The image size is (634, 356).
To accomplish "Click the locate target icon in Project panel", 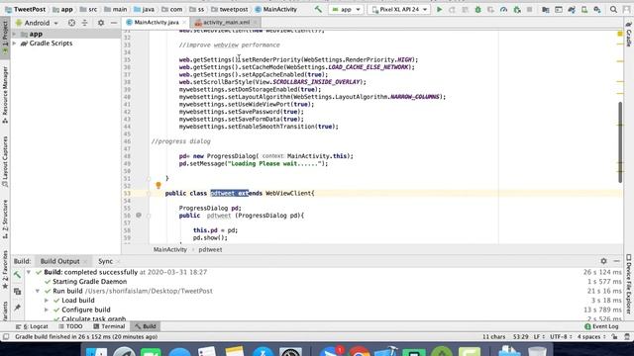I will (x=71, y=23).
